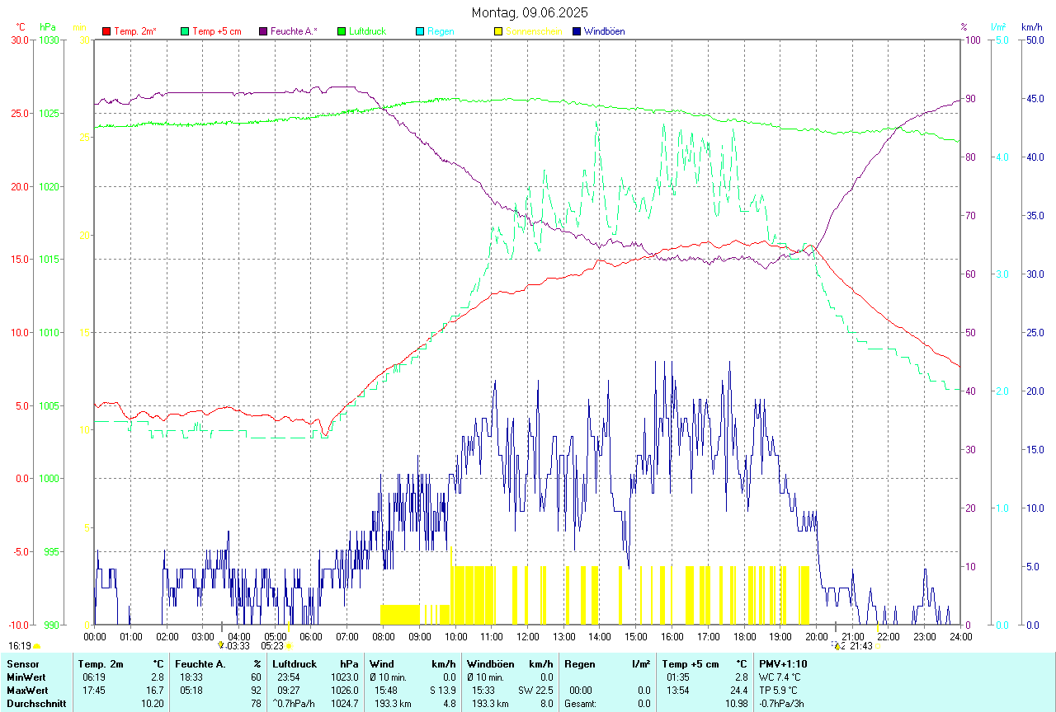1056x712 pixels.
Task: Click the Sonnenschein legend label
Action: click(x=534, y=31)
